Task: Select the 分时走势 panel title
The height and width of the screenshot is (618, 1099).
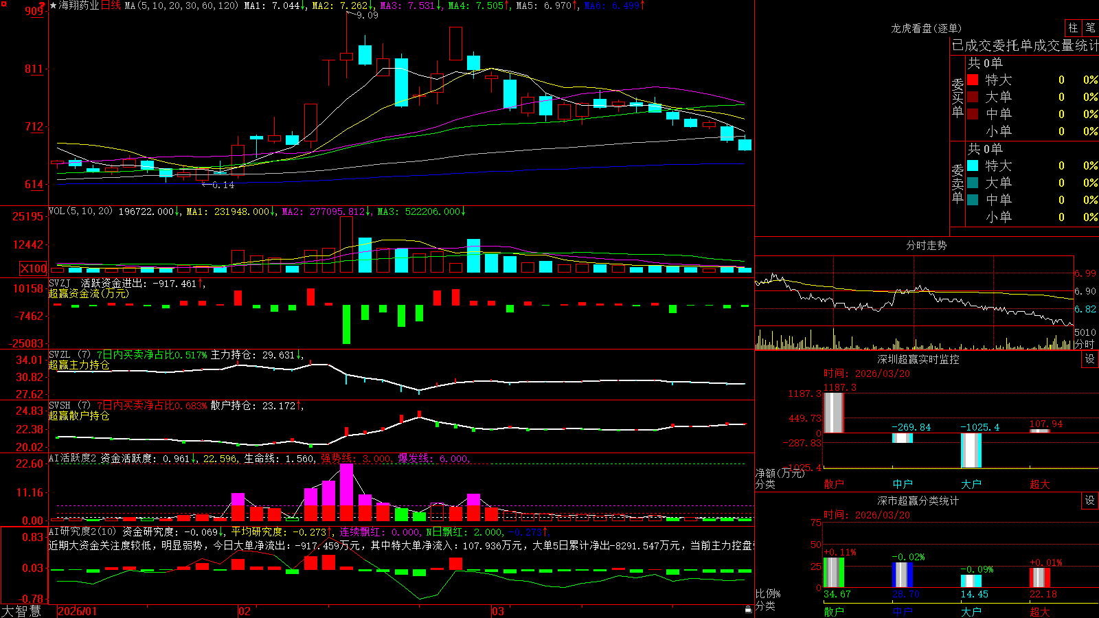Action: [x=926, y=245]
